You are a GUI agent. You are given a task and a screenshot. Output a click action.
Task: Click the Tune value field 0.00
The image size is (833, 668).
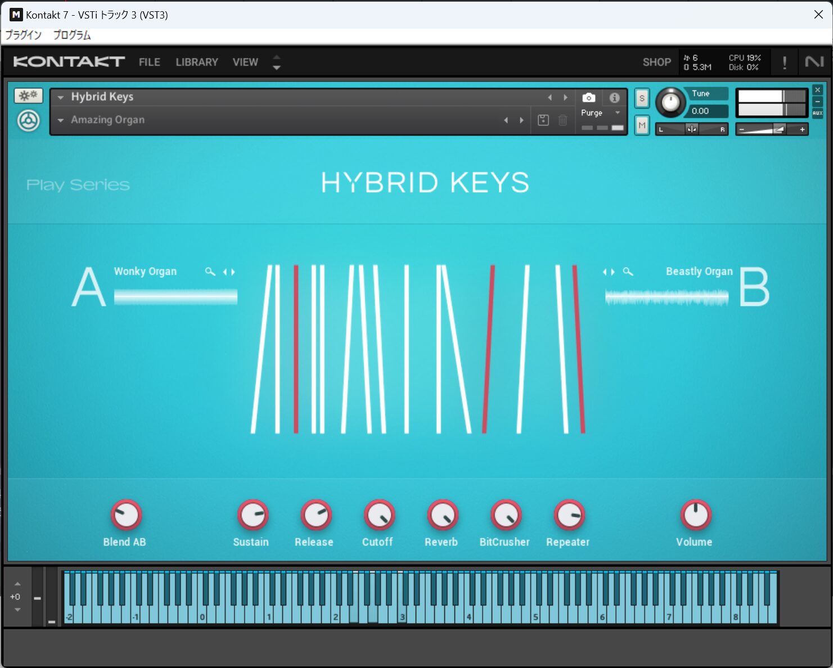(x=708, y=111)
